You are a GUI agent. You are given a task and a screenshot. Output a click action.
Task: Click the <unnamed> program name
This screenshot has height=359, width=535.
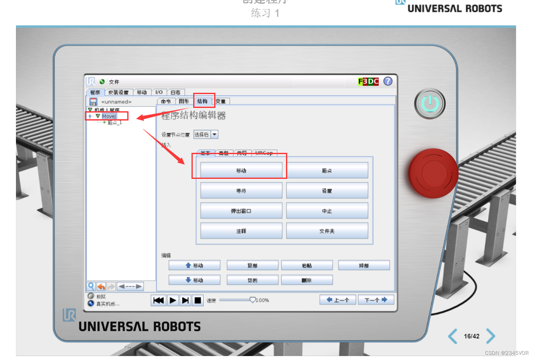click(116, 102)
